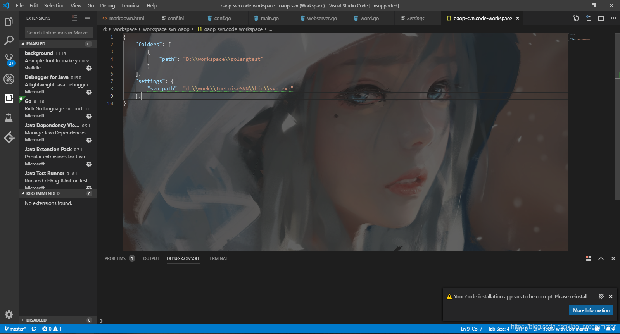This screenshot has height=334, width=620.
Task: Click Ln 9, Col 7 status item
Action: click(471, 329)
